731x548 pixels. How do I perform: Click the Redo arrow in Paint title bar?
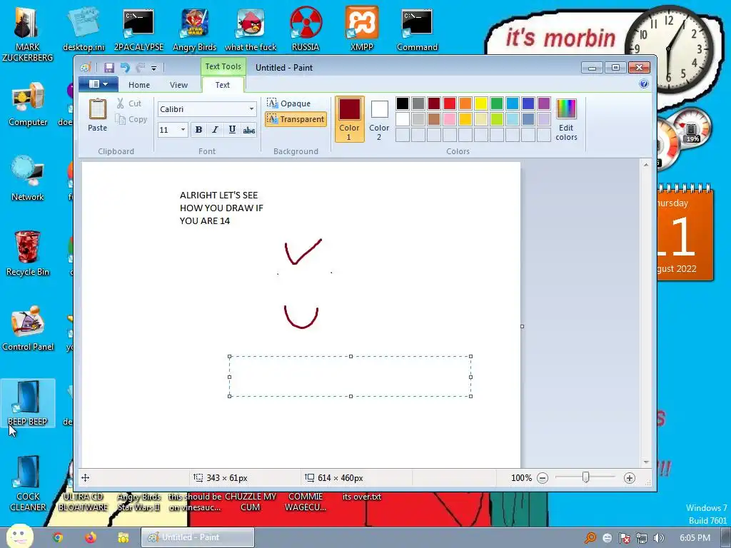click(x=140, y=68)
